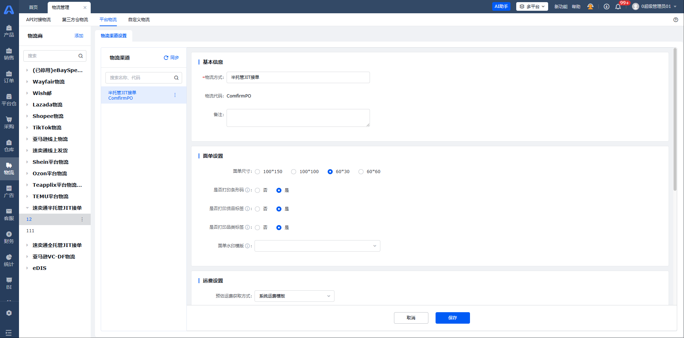The width and height of the screenshot is (684, 338).
Task: Open the 仓库 sidebar module
Action: pyautogui.click(x=9, y=146)
